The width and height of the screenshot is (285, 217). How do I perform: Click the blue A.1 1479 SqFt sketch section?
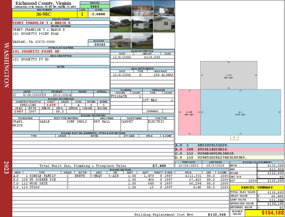[240, 112]
